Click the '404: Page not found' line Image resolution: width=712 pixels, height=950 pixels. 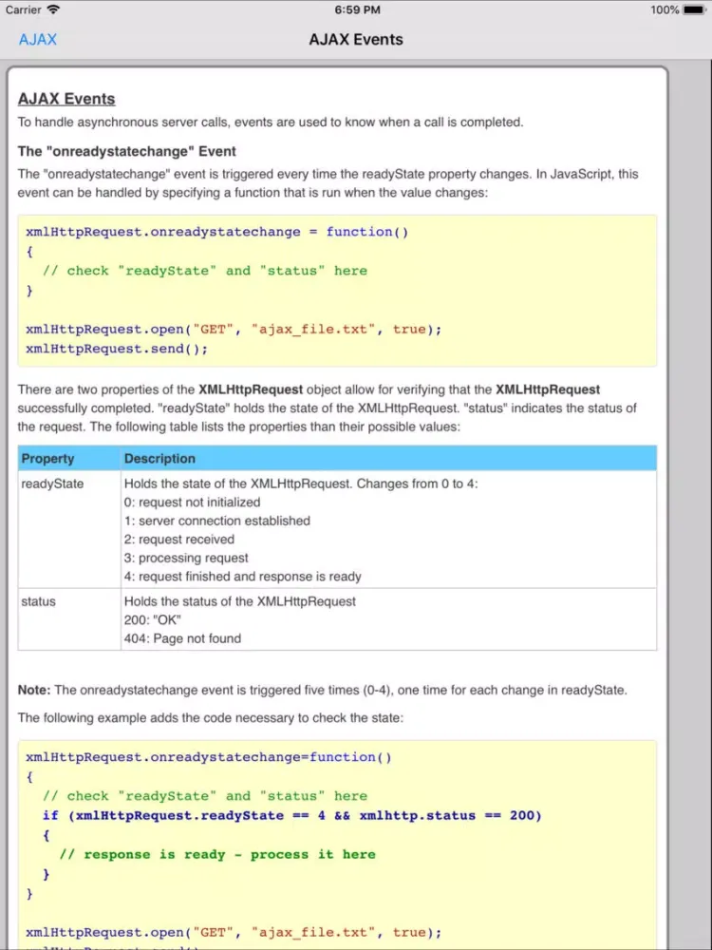click(x=182, y=638)
